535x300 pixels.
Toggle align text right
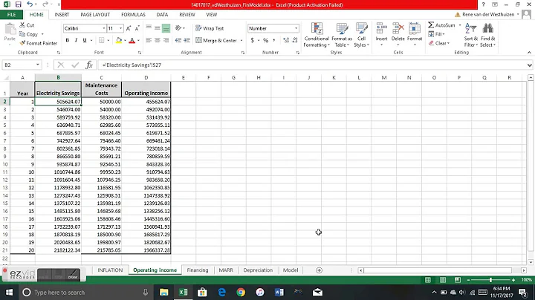166,40
